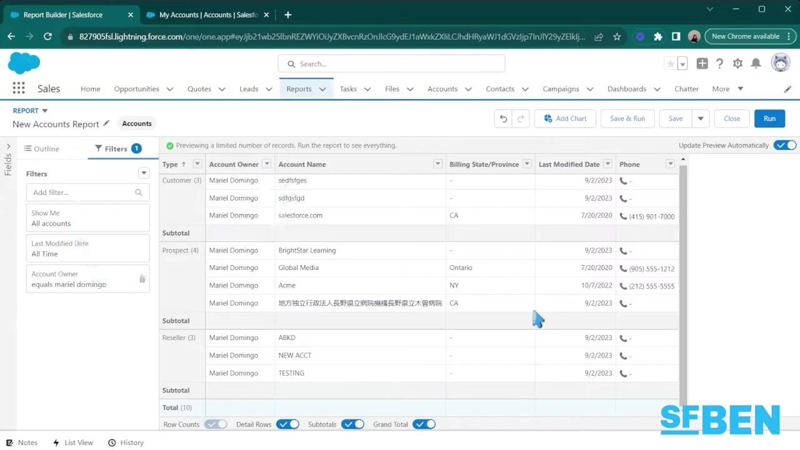800x450 pixels.
Task: Click the Salesforce cloud logo
Action: (x=24, y=63)
